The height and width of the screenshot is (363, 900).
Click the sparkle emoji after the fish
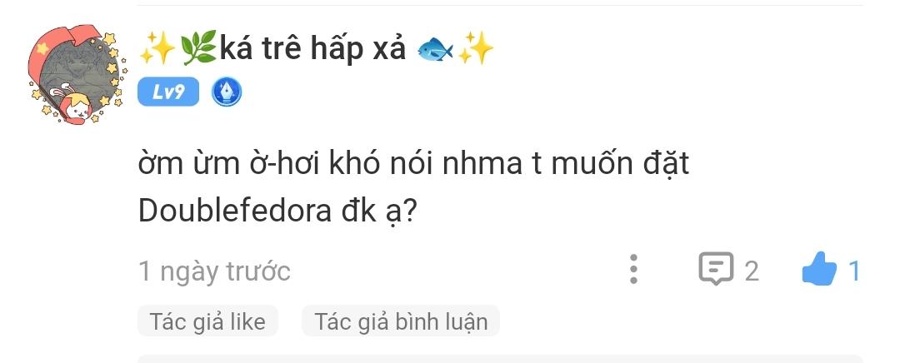(477, 48)
